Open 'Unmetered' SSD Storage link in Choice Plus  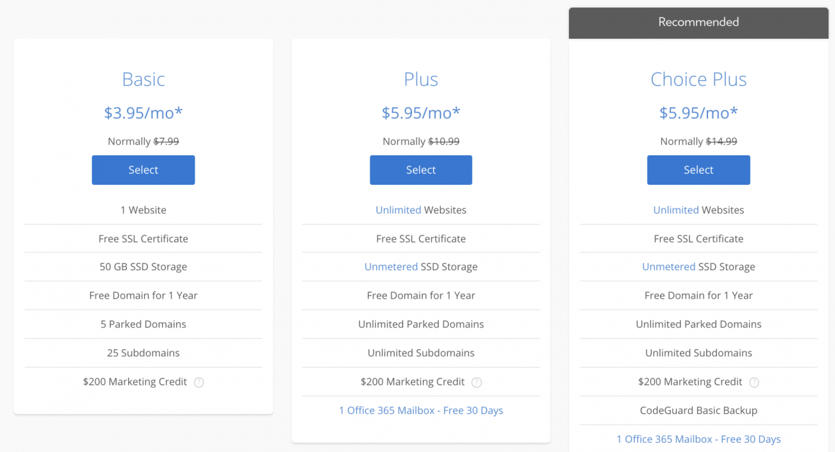(x=669, y=267)
